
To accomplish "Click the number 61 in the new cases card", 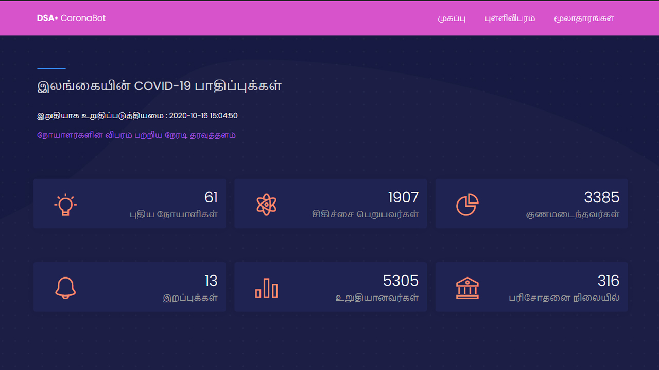I will pyautogui.click(x=211, y=197).
